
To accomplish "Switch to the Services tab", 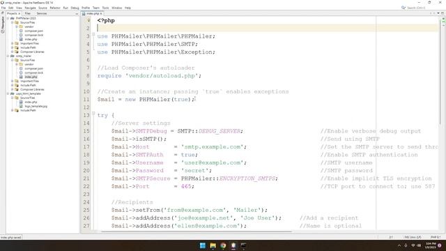I will point(42,13).
